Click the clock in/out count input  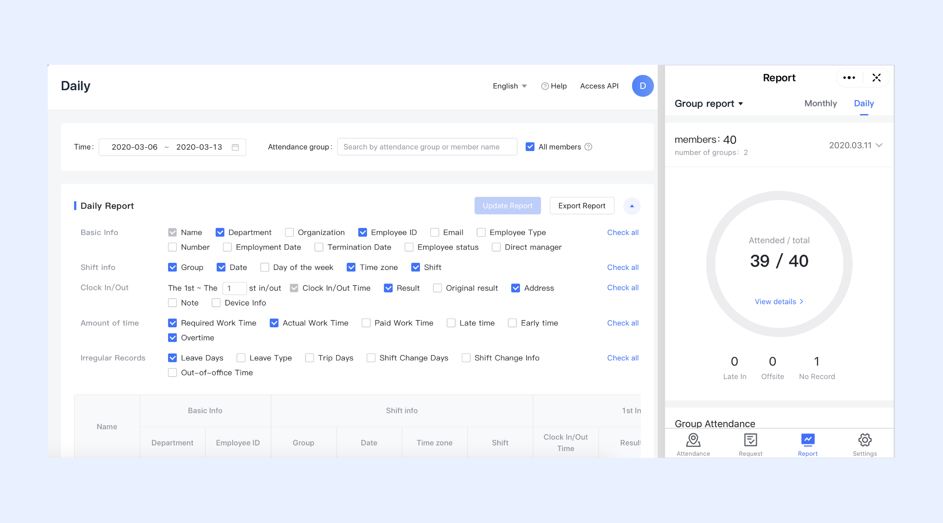[x=234, y=289]
